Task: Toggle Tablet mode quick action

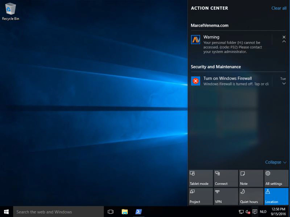Action: pos(201,178)
